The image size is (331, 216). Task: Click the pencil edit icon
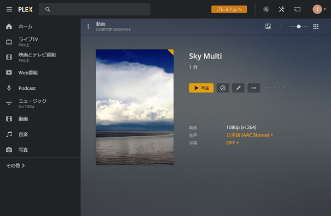point(238,88)
